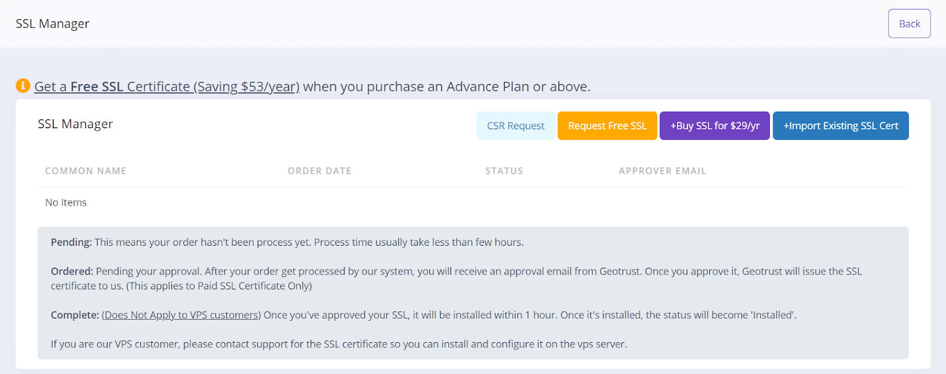Click the bold Pending label in the notes

tap(71, 242)
